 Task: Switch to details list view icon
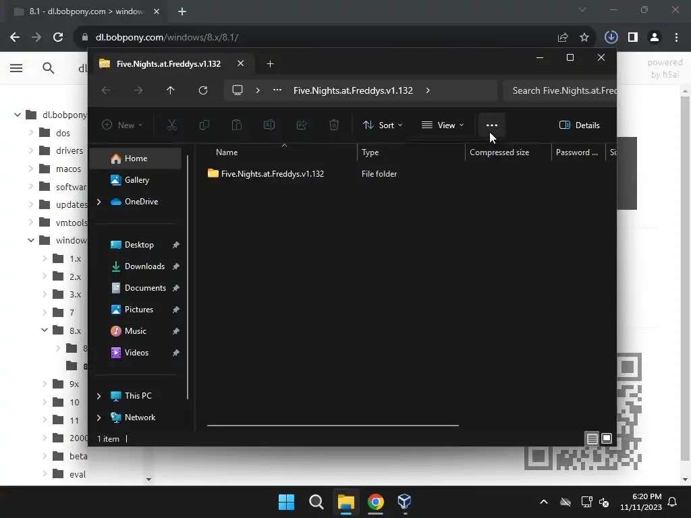pyautogui.click(x=592, y=438)
